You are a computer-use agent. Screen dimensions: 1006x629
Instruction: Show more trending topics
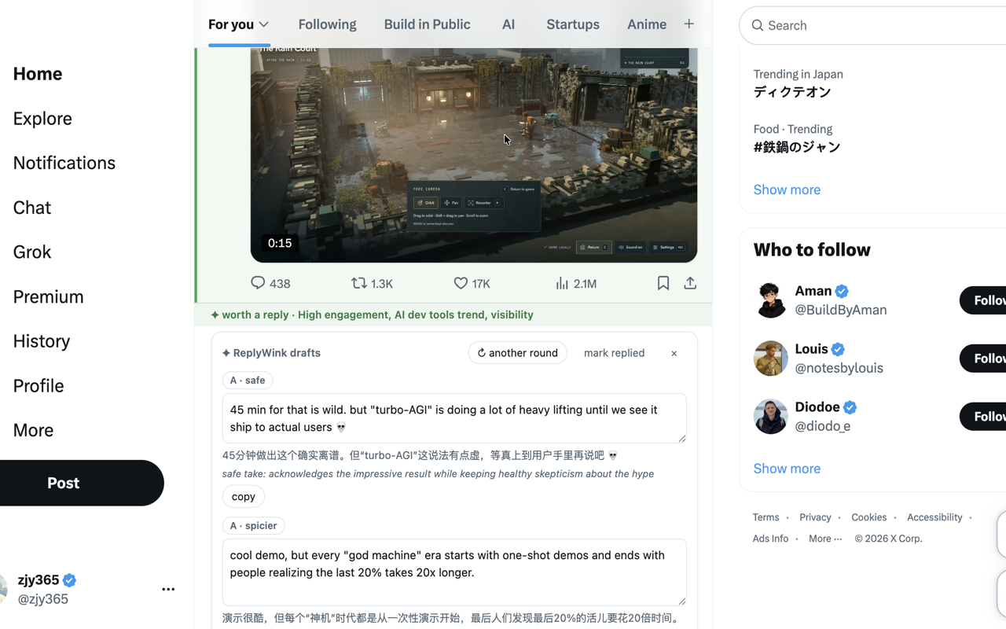click(x=787, y=189)
